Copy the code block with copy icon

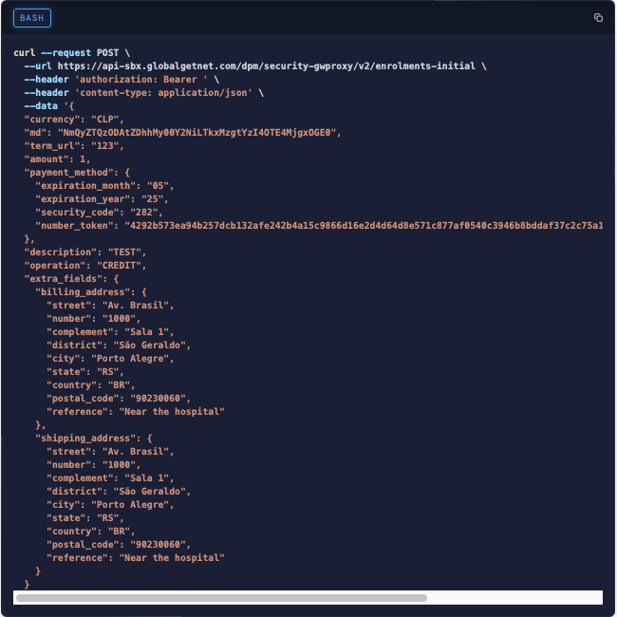click(598, 18)
